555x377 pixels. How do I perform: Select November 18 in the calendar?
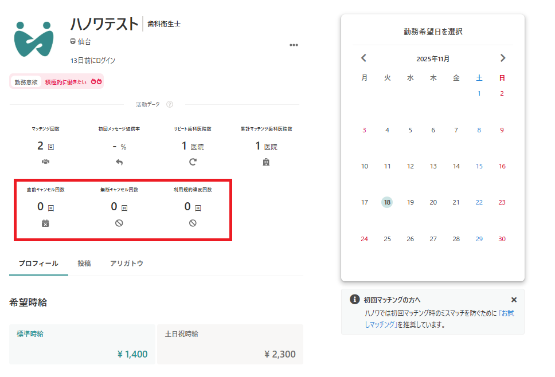(x=387, y=202)
